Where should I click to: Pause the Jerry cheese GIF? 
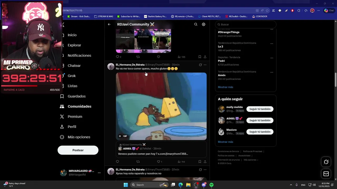[x=120, y=136]
